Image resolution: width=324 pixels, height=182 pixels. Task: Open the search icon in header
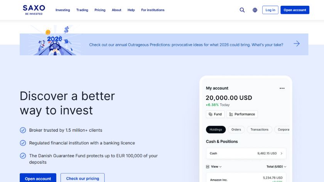(x=242, y=10)
